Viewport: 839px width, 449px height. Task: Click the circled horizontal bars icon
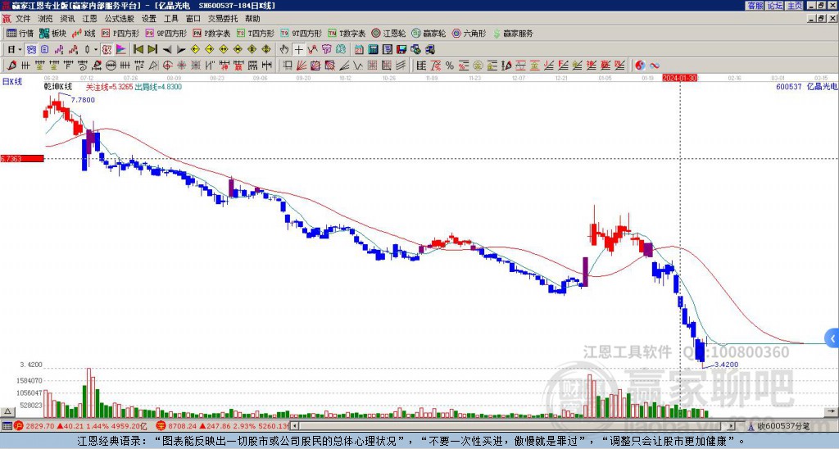[x=111, y=66]
